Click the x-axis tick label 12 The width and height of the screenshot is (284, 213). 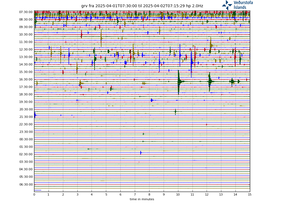coord(207,194)
